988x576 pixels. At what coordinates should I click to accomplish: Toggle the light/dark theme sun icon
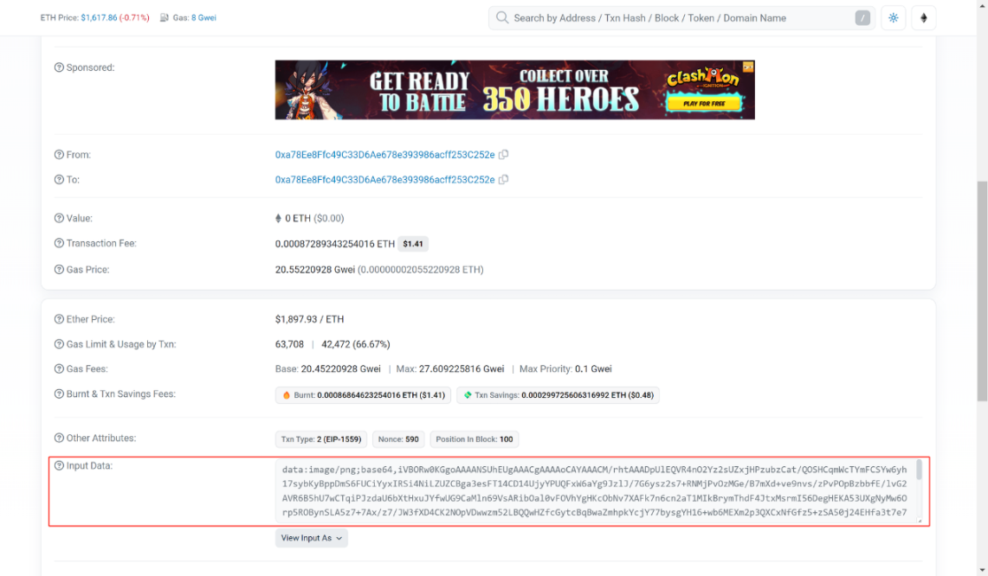(x=893, y=18)
